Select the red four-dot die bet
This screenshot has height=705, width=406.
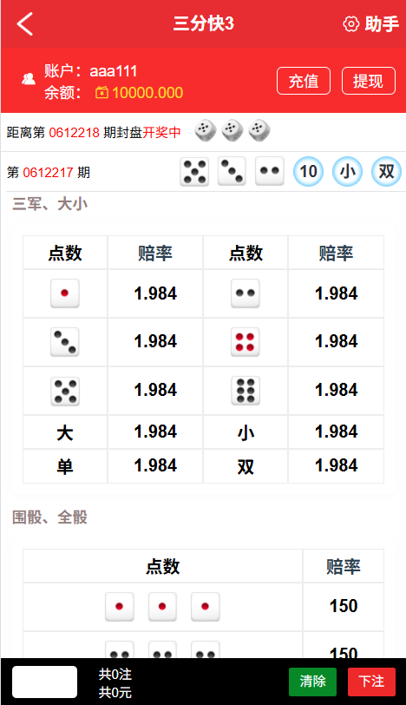click(246, 342)
